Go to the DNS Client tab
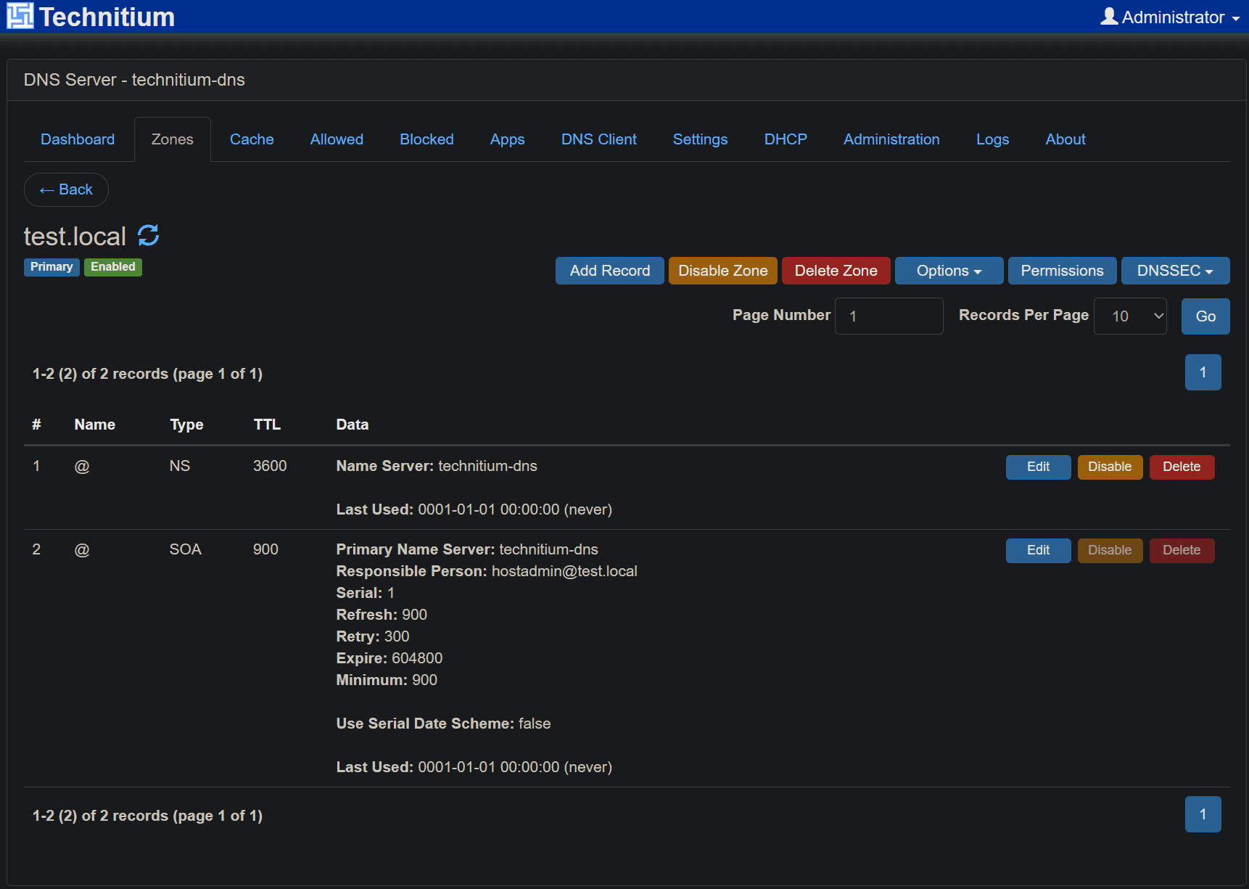The image size is (1249, 889). [598, 139]
